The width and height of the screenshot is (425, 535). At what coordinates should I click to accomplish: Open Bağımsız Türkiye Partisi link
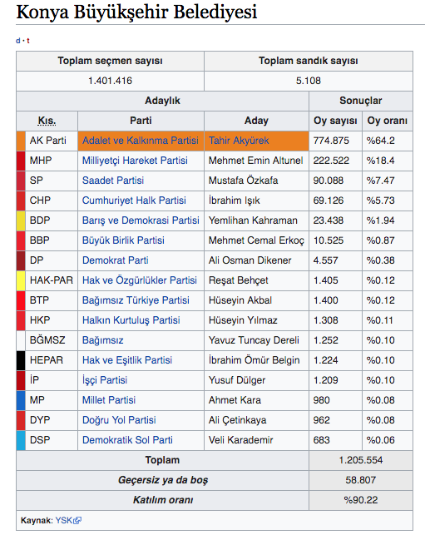point(136,300)
